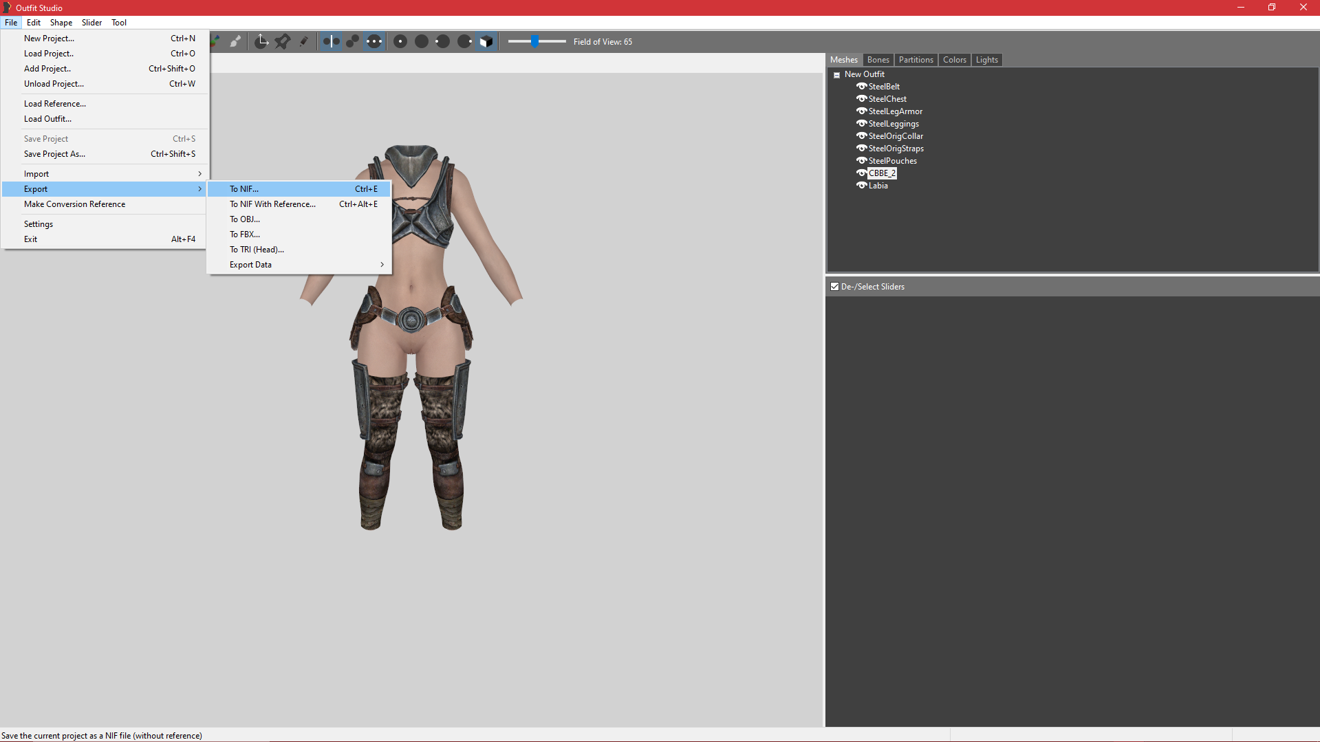
Task: Choose To OBJ... export option
Action: coord(299,219)
